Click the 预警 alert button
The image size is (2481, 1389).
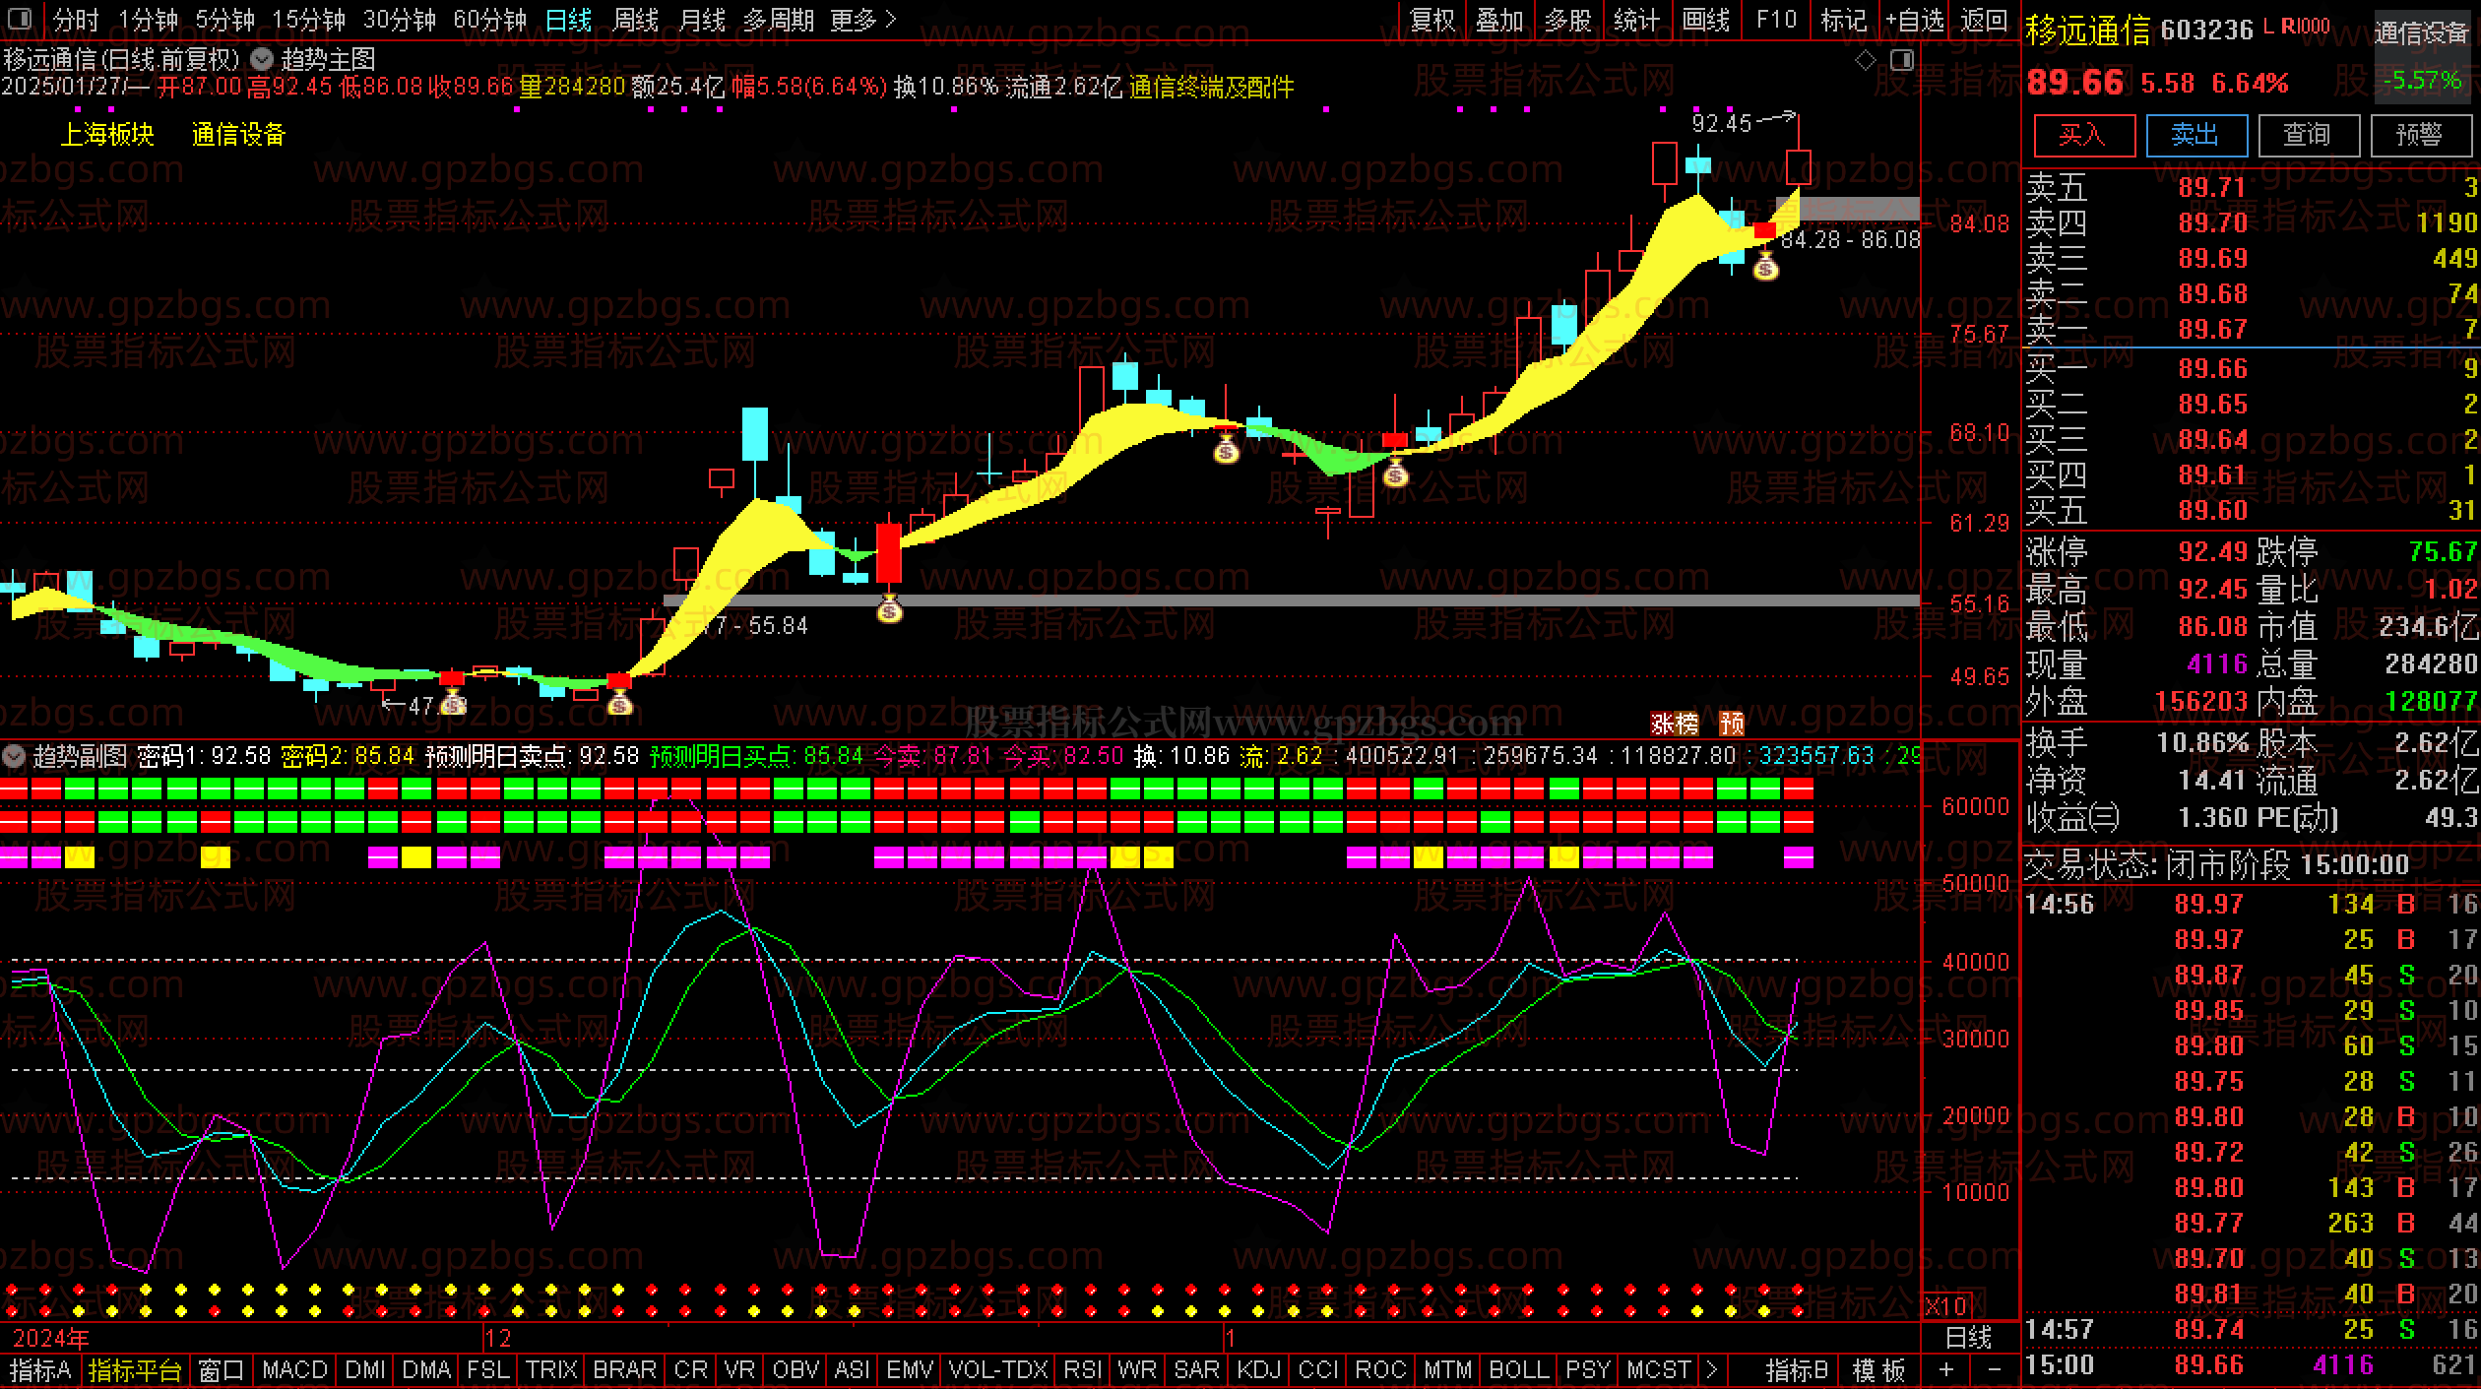[x=2420, y=135]
